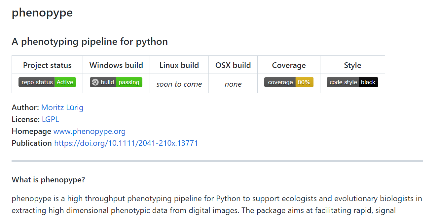The image size is (440, 216).
Task: Click the AppVeyor logo in build badge
Action: tap(95, 82)
